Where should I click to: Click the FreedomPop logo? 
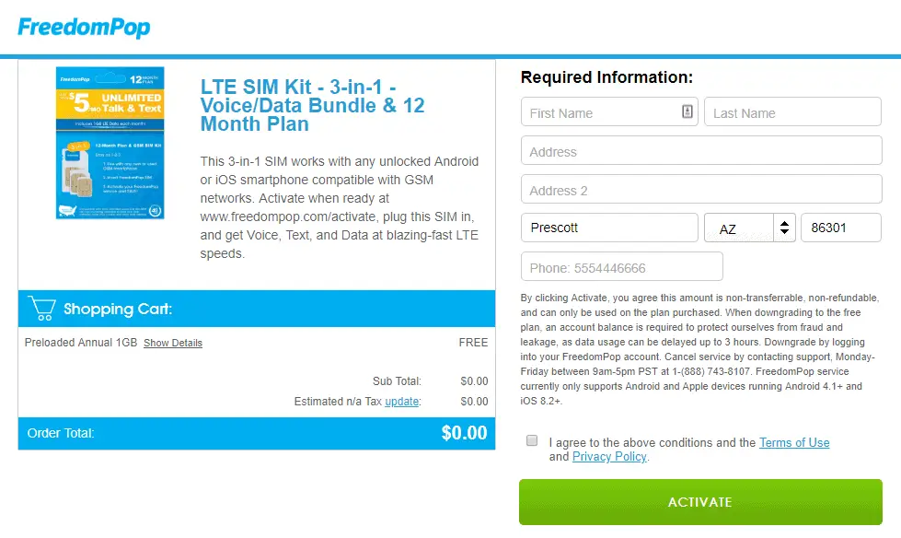[84, 27]
